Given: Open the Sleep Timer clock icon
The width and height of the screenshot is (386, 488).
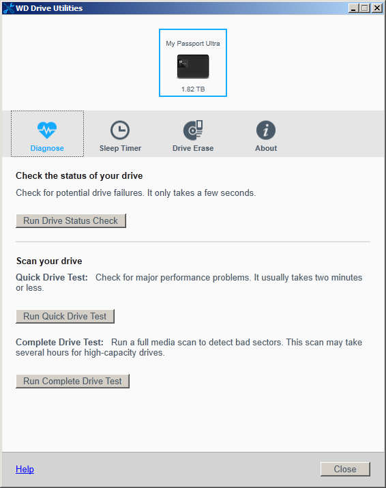Looking at the screenshot, I should pos(120,130).
